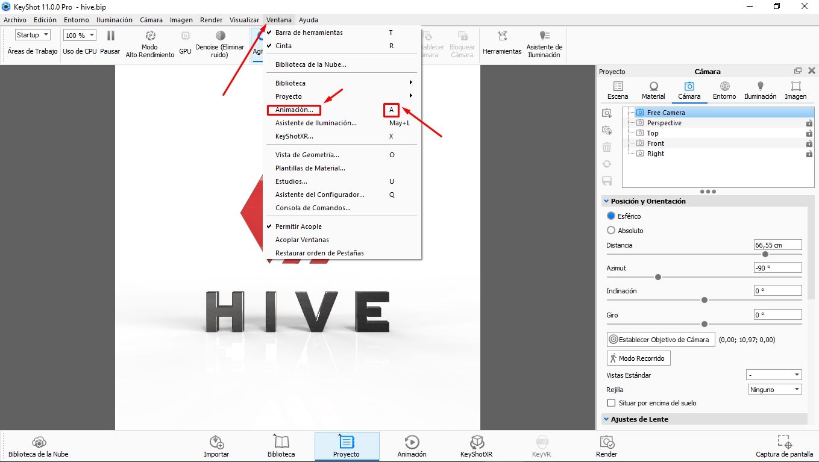Open Animación from the bottom bar

(412, 446)
